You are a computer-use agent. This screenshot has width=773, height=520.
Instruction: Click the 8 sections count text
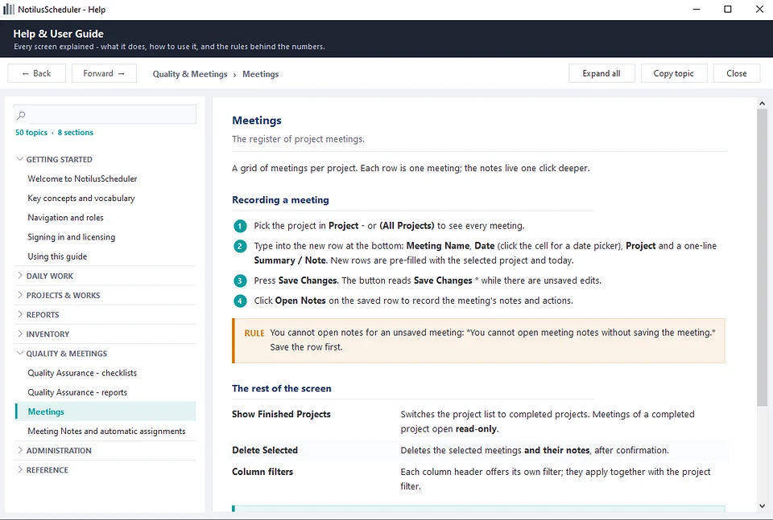[x=76, y=133]
